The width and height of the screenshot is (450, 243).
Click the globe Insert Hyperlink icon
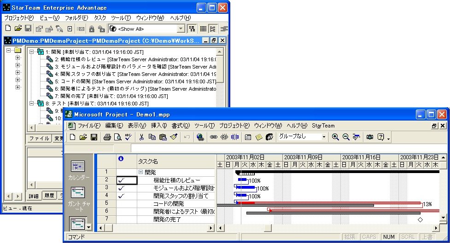click(200, 137)
